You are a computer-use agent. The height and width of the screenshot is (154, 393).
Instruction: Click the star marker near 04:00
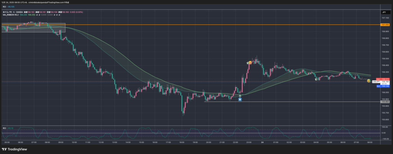[316, 79]
